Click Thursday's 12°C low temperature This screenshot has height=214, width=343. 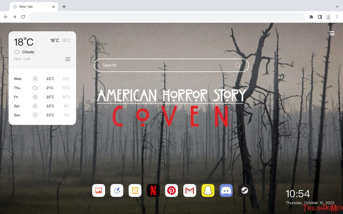[66, 88]
